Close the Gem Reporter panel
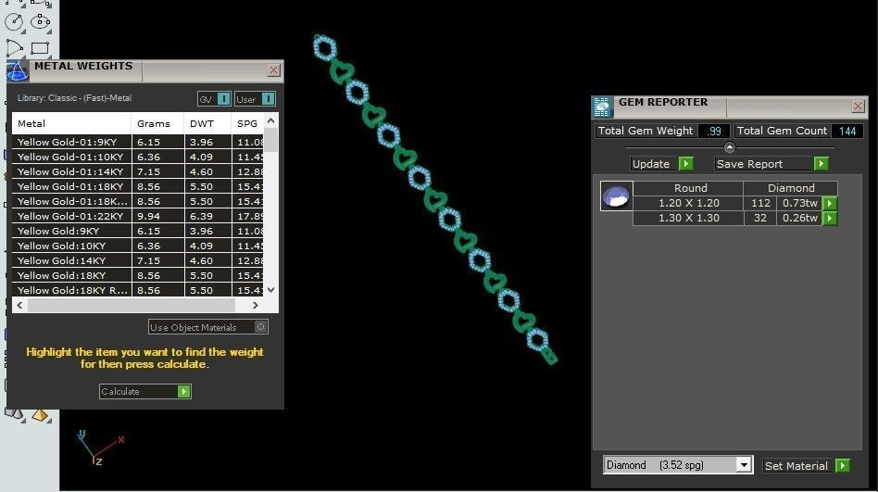878x492 pixels. (x=858, y=106)
